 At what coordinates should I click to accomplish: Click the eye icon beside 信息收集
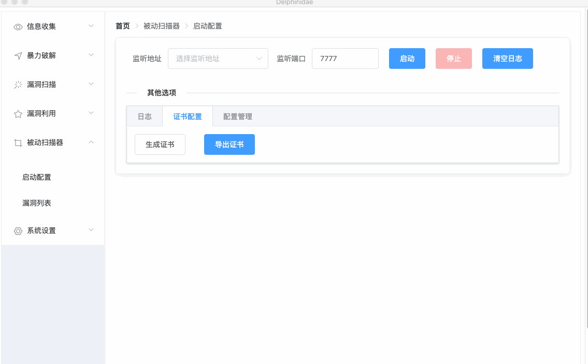pos(18,27)
